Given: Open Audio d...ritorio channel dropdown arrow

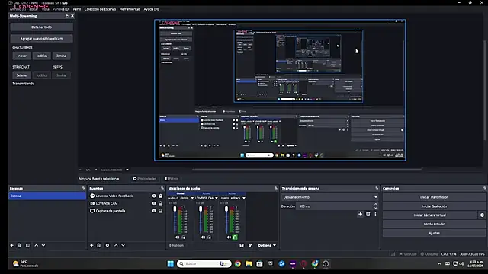Looking at the screenshot, I should [x=192, y=198].
